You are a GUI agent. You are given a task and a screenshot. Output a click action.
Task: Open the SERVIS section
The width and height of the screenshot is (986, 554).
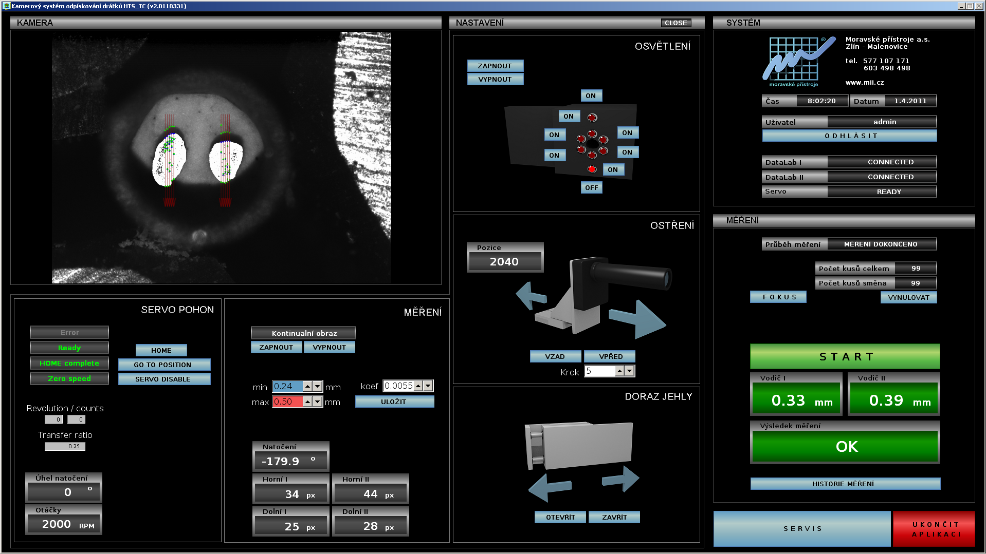802,528
